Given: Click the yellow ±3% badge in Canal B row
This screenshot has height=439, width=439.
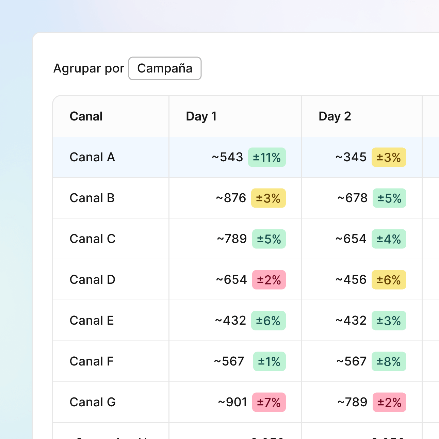Looking at the screenshot, I should (268, 198).
